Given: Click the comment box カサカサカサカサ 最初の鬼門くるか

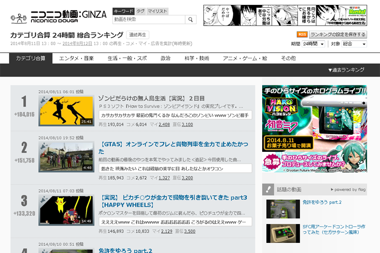Looking at the screenshot, I should (x=175, y=115).
